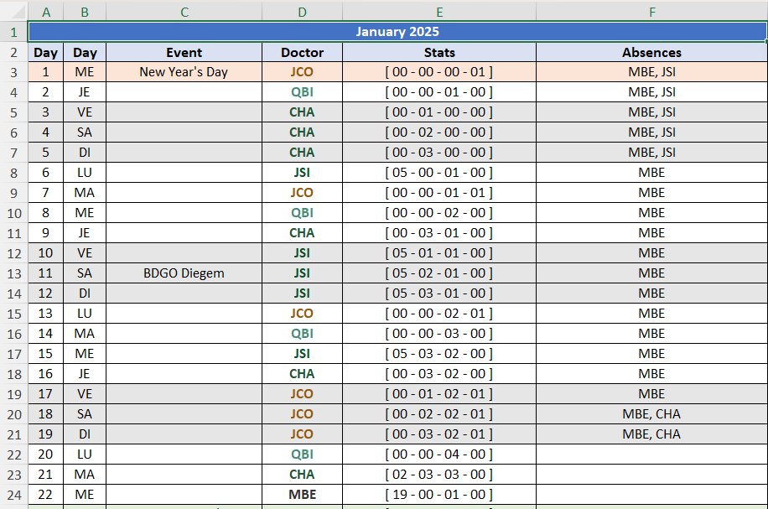Click the Stats header cell
Screen dimensions: 768x509
(439, 53)
